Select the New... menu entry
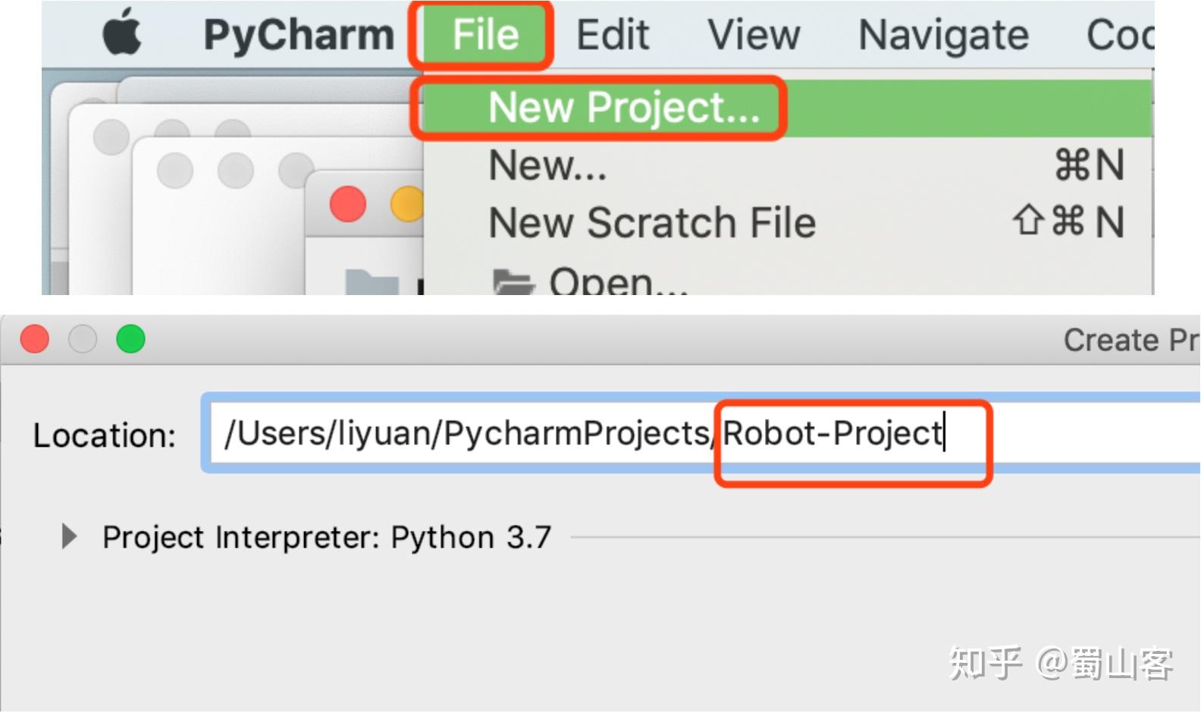The height and width of the screenshot is (713, 1204). 547,165
